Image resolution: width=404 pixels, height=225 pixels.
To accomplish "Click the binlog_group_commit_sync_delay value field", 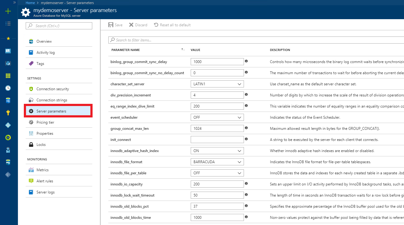I will click(217, 62).
